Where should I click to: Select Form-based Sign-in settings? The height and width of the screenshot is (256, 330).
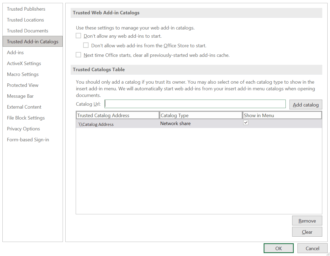pyautogui.click(x=28, y=139)
